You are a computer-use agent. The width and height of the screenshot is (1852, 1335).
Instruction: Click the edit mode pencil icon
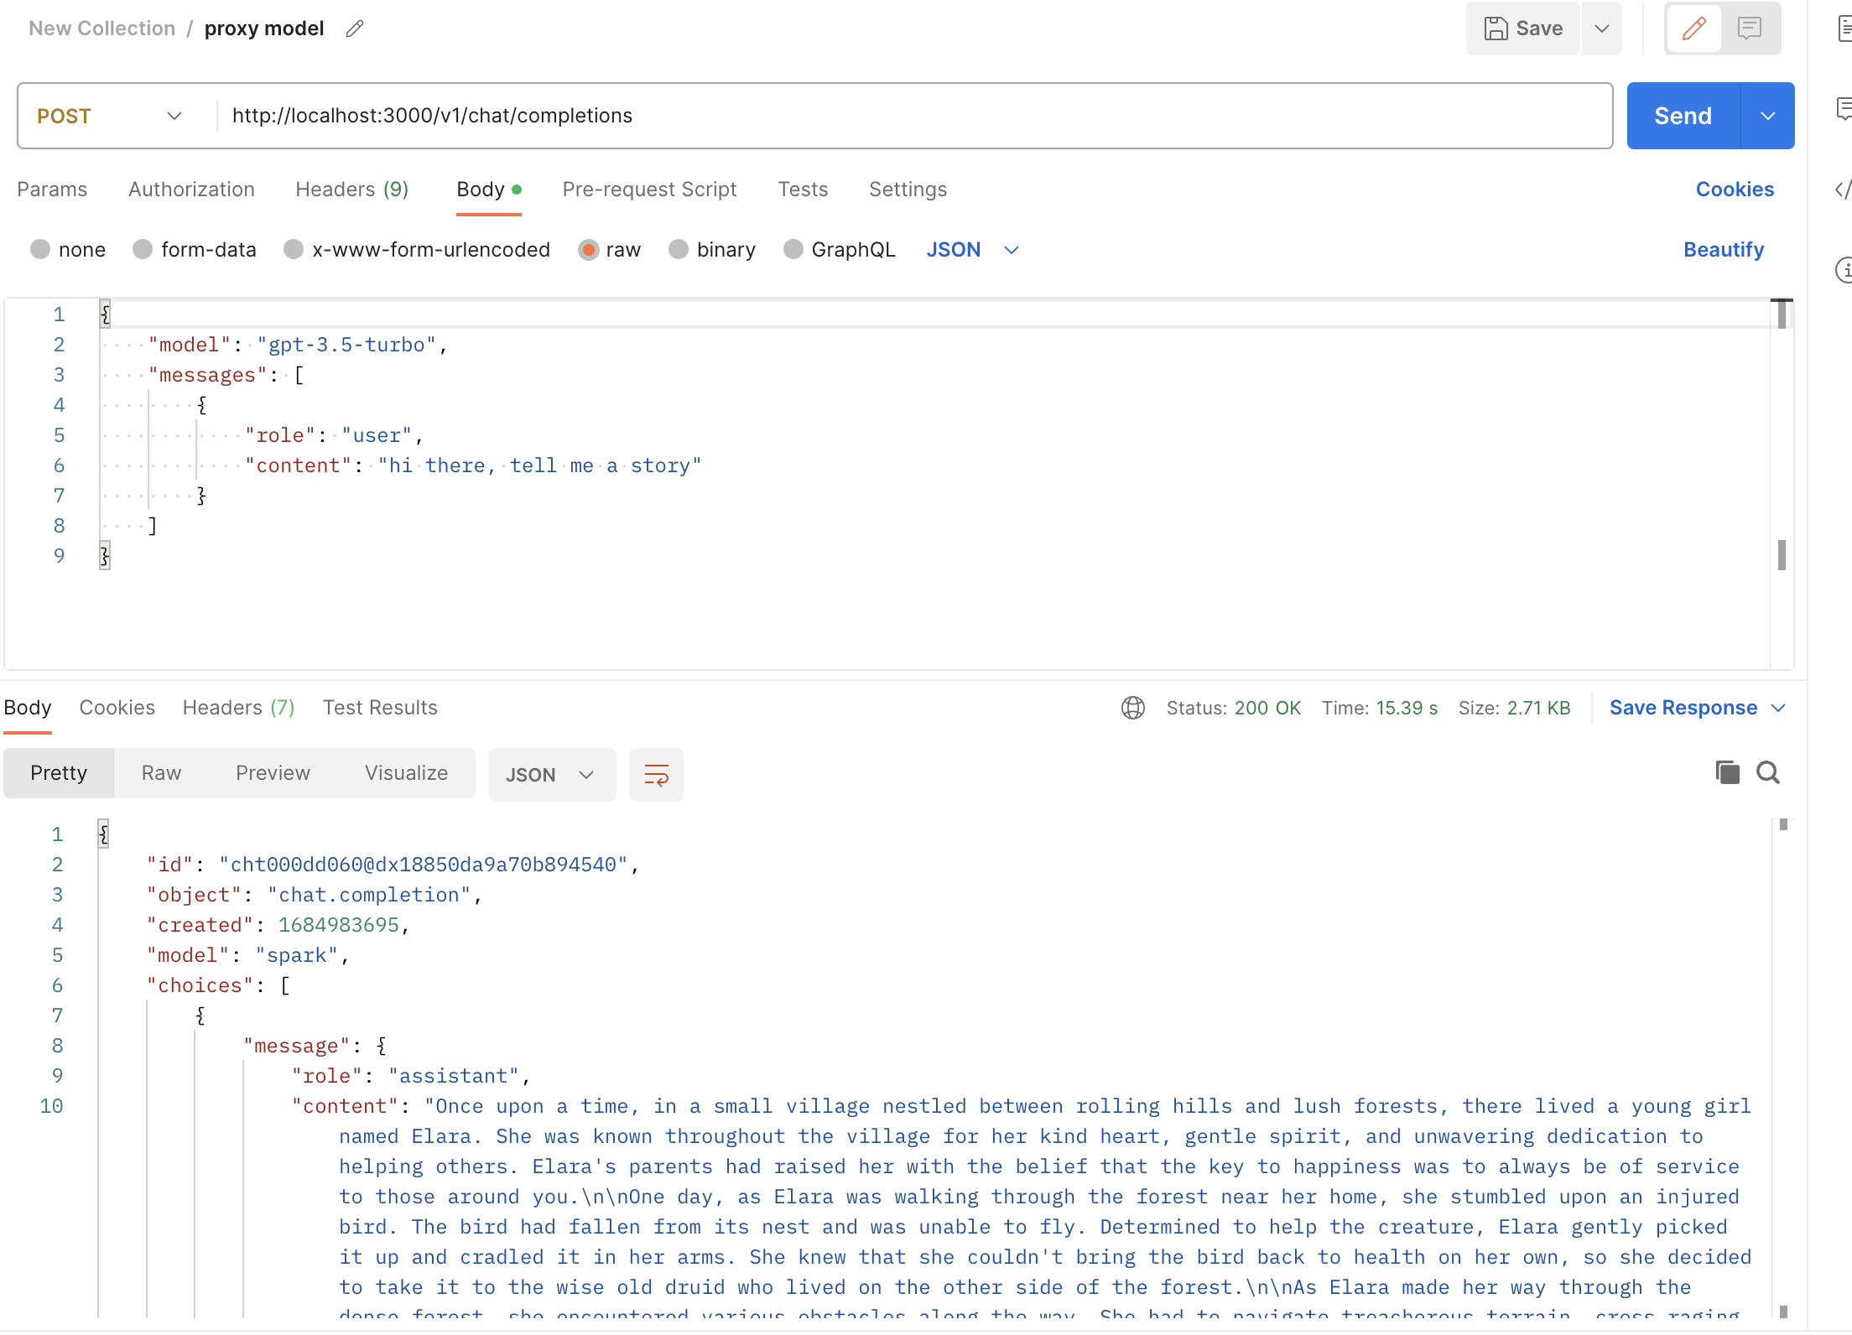[1693, 29]
